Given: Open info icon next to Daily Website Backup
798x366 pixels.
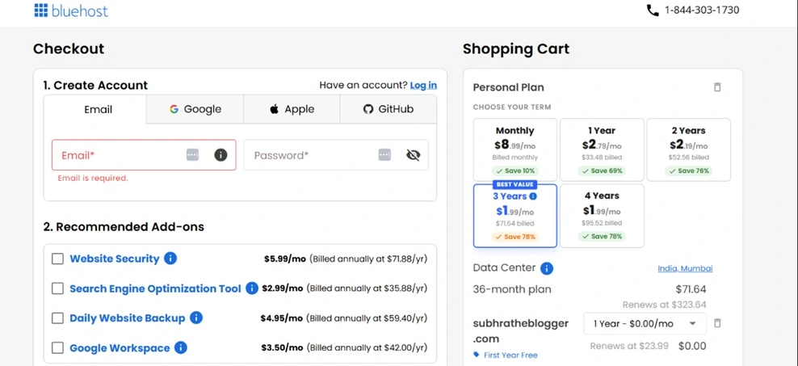Looking at the screenshot, I should (x=196, y=318).
